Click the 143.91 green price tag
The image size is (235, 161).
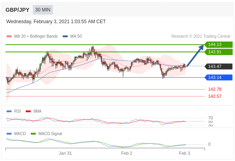218,52
